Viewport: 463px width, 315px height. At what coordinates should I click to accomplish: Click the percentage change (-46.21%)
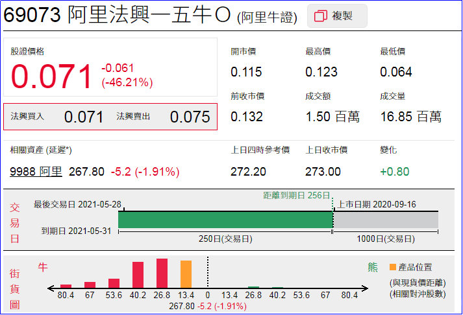[x=127, y=82]
